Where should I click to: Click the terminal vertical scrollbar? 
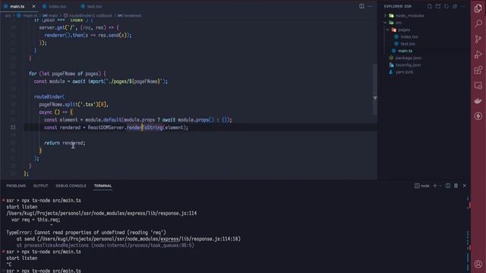[x=468, y=233]
